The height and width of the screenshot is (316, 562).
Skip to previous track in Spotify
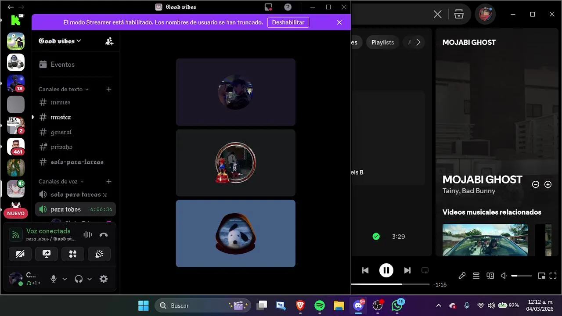[365, 270]
